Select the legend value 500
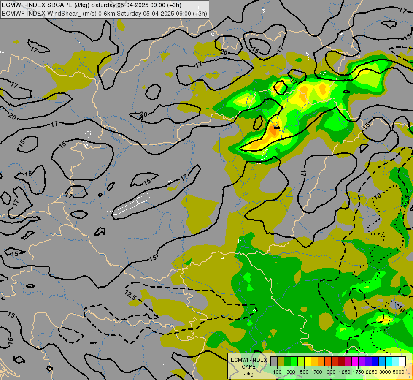Viewport: 413px width, 380px height. point(304,372)
